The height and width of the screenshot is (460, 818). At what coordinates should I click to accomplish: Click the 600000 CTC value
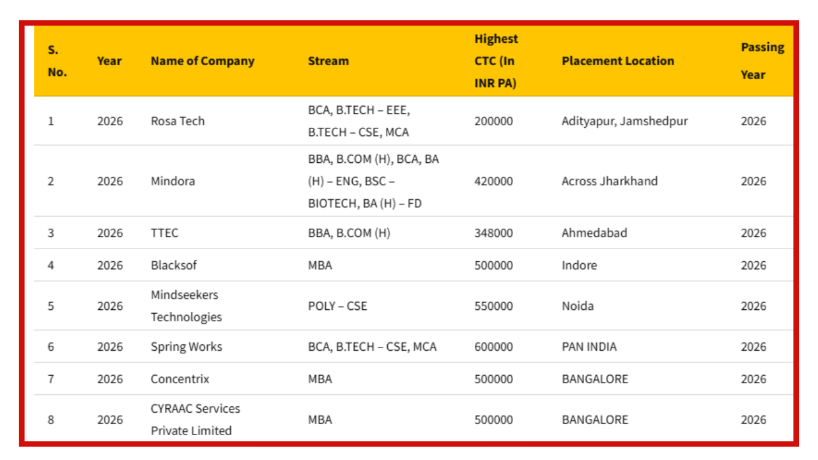point(493,347)
